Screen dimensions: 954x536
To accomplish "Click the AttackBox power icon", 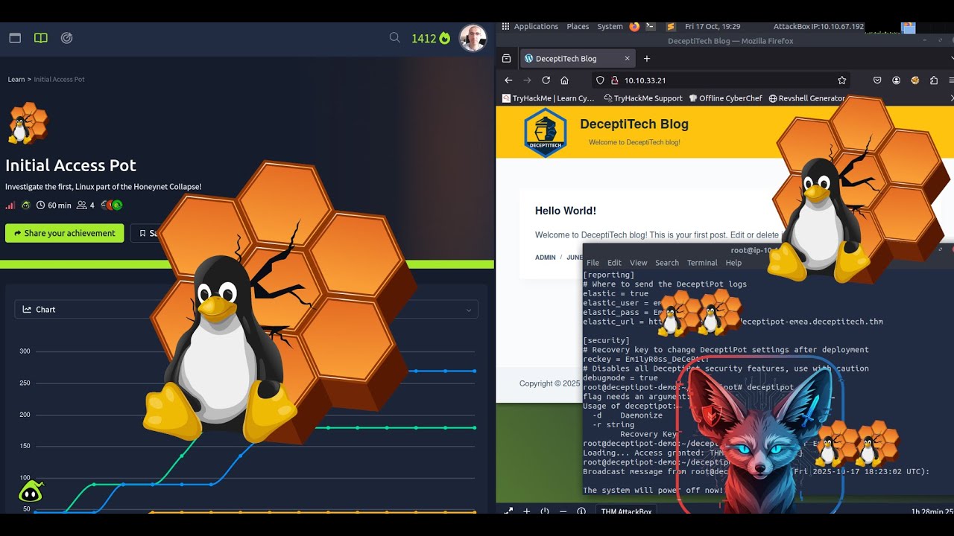I will click(x=545, y=511).
